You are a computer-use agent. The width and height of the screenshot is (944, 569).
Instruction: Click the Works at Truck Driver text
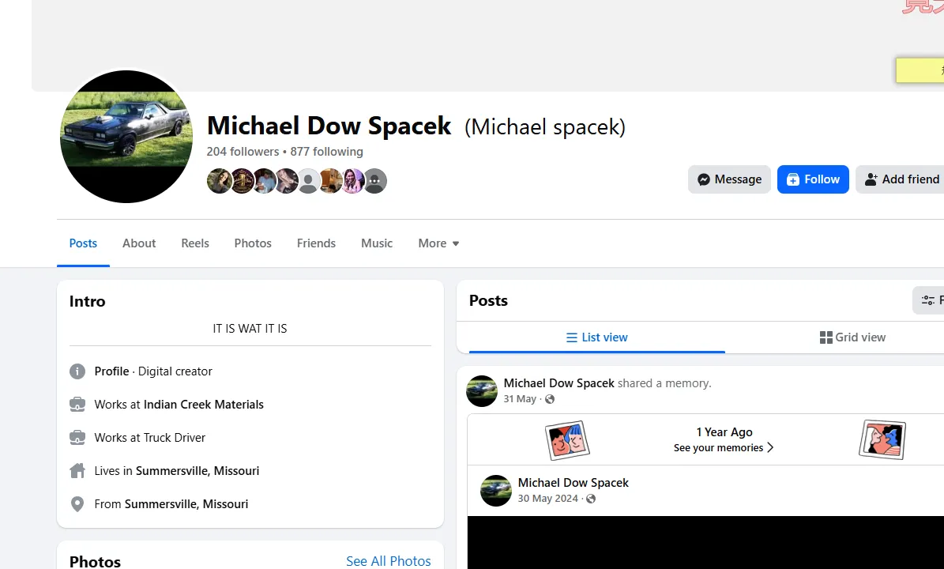[x=150, y=438]
